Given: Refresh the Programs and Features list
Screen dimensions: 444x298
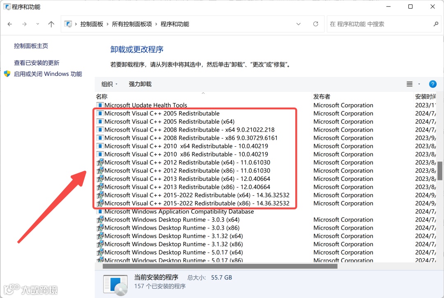Looking at the screenshot, I should coord(316,24).
